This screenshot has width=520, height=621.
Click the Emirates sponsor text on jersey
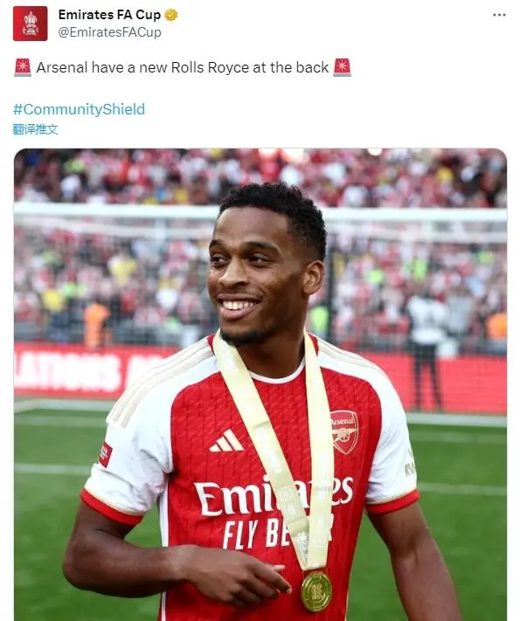click(274, 495)
